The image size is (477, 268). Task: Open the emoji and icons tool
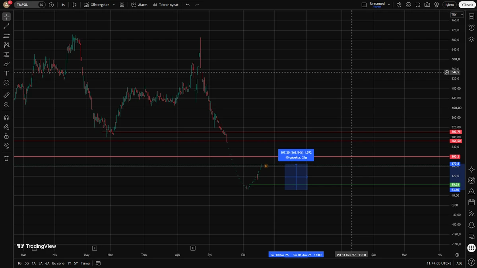6,83
